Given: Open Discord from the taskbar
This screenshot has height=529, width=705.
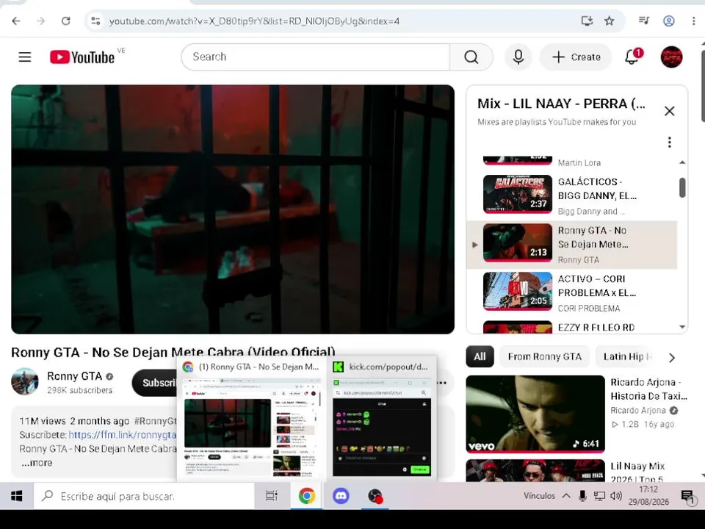Looking at the screenshot, I should pyautogui.click(x=341, y=496).
